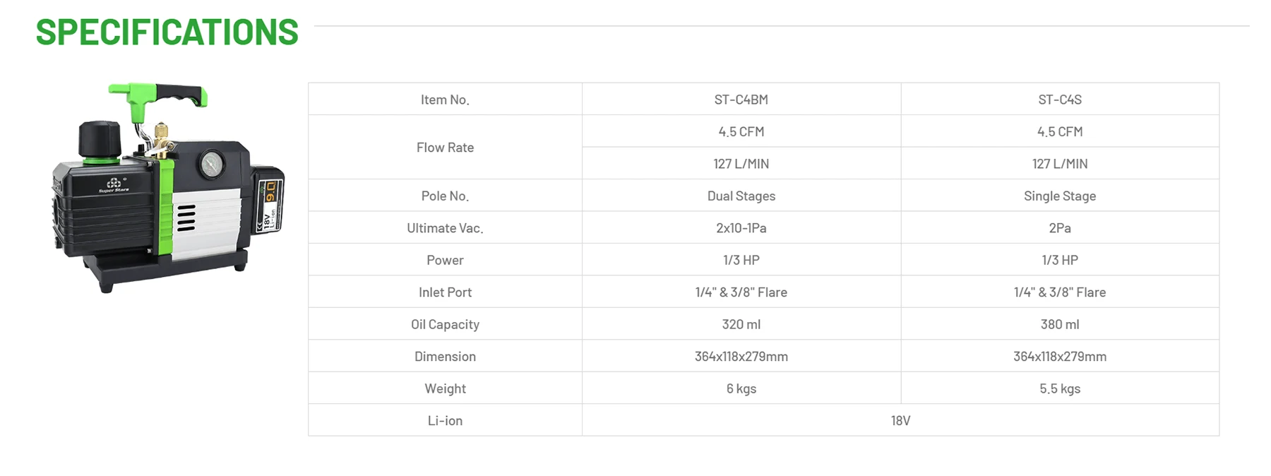The image size is (1271, 476).
Task: Click the Flow Rate row label
Action: click(445, 148)
